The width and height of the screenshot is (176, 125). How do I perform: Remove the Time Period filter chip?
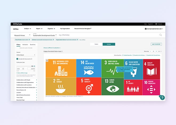(29, 39)
